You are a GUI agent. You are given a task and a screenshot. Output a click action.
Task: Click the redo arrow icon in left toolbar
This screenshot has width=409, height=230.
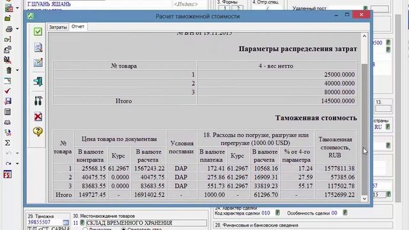(8, 164)
